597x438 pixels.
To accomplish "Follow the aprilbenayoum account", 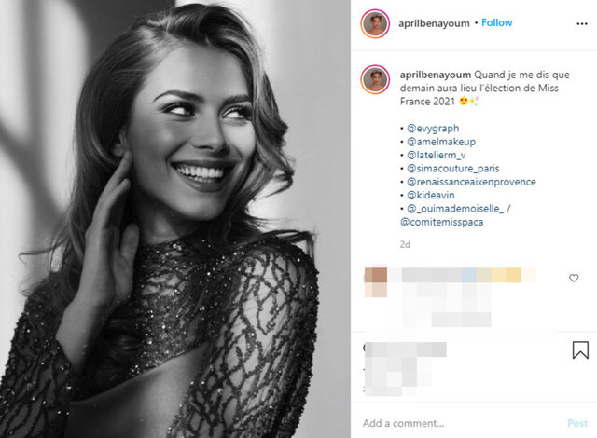I will click(497, 22).
